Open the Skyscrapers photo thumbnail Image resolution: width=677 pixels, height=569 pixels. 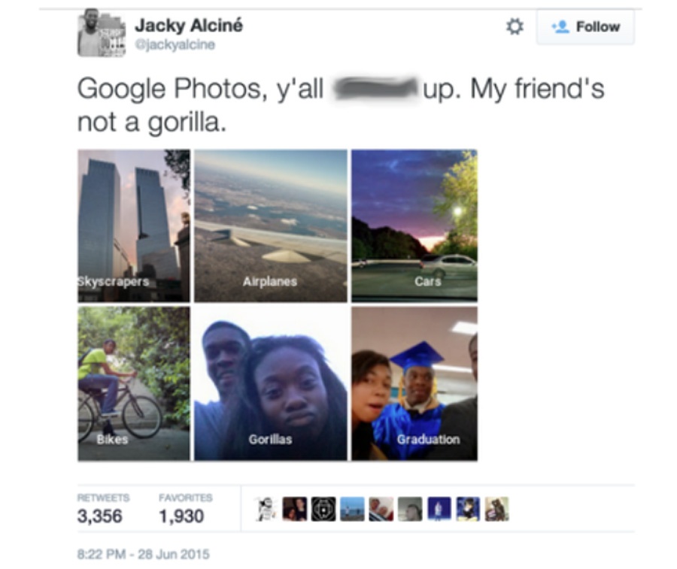134,225
